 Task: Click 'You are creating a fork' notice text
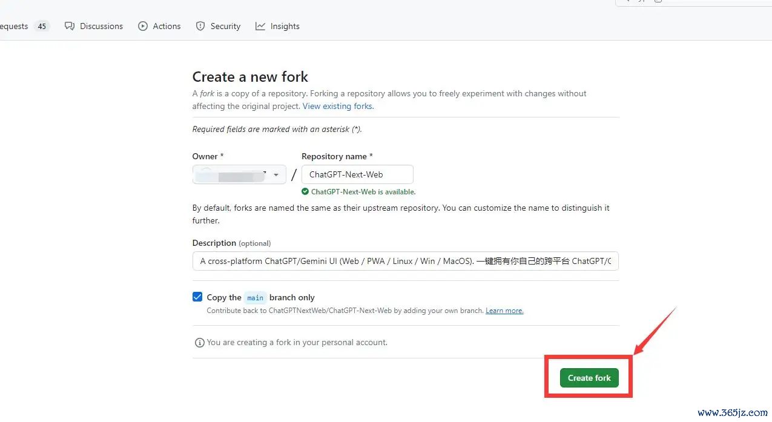[297, 342]
